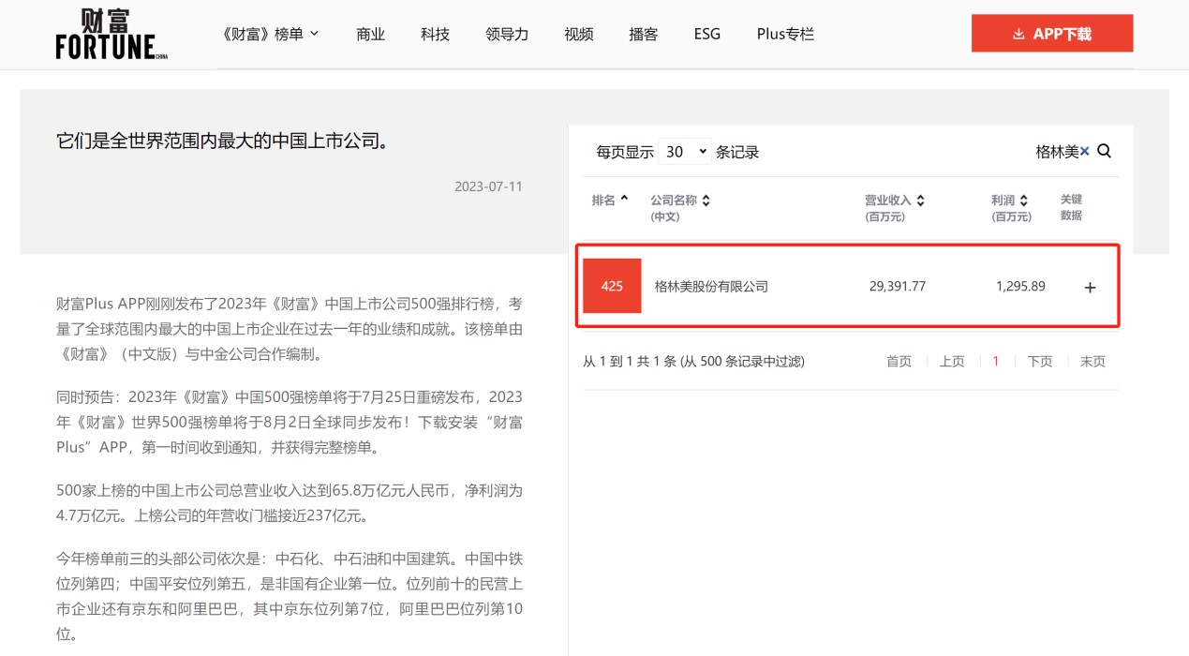This screenshot has width=1189, height=656.
Task: Expand key data with the plus icon
Action: click(1089, 288)
